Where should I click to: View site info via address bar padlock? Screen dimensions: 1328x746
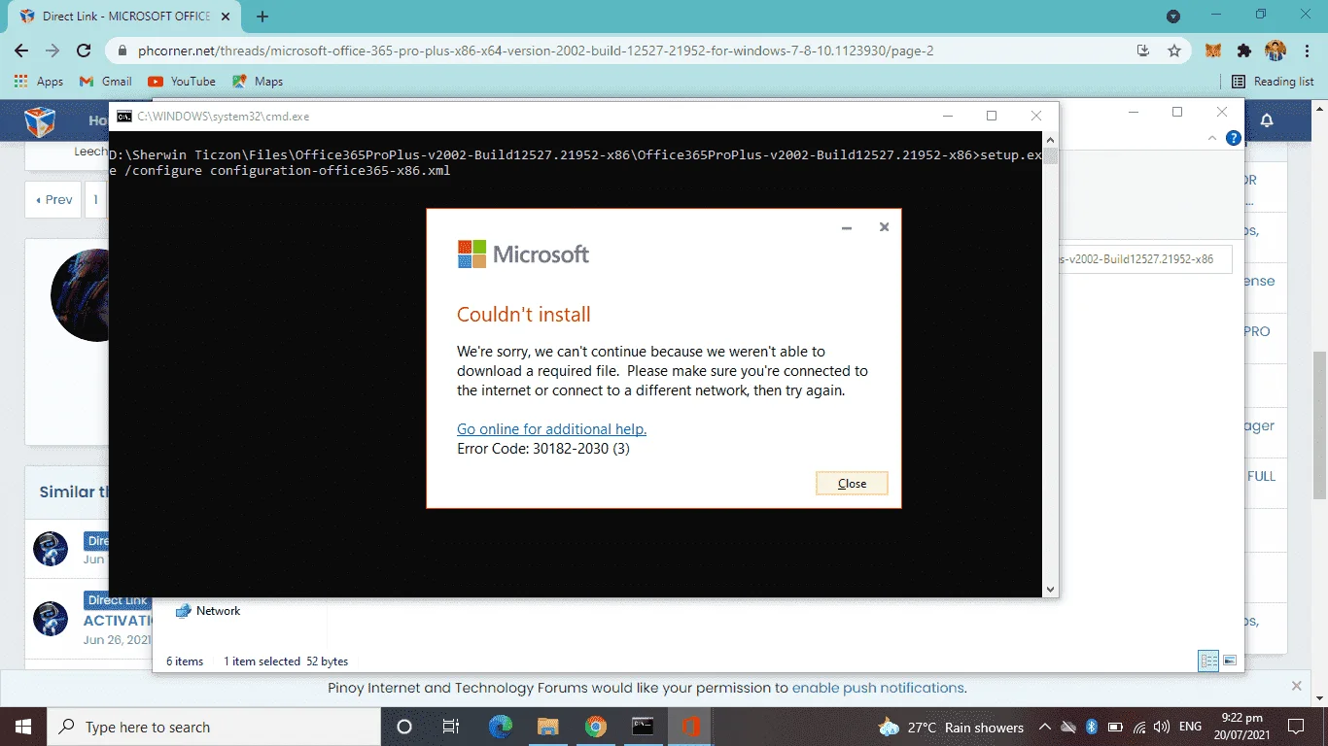122,51
